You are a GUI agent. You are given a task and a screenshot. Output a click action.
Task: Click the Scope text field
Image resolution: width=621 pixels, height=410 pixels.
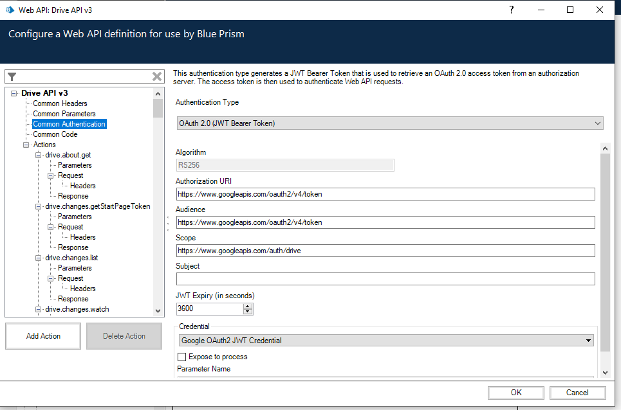coord(385,251)
